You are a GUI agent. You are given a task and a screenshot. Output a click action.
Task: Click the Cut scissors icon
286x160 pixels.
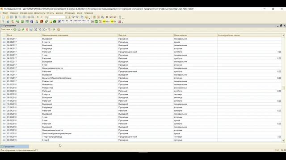click(16, 17)
